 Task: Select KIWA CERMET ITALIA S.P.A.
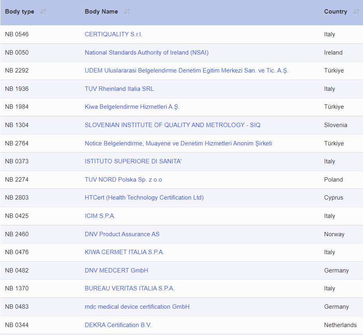tap(124, 252)
